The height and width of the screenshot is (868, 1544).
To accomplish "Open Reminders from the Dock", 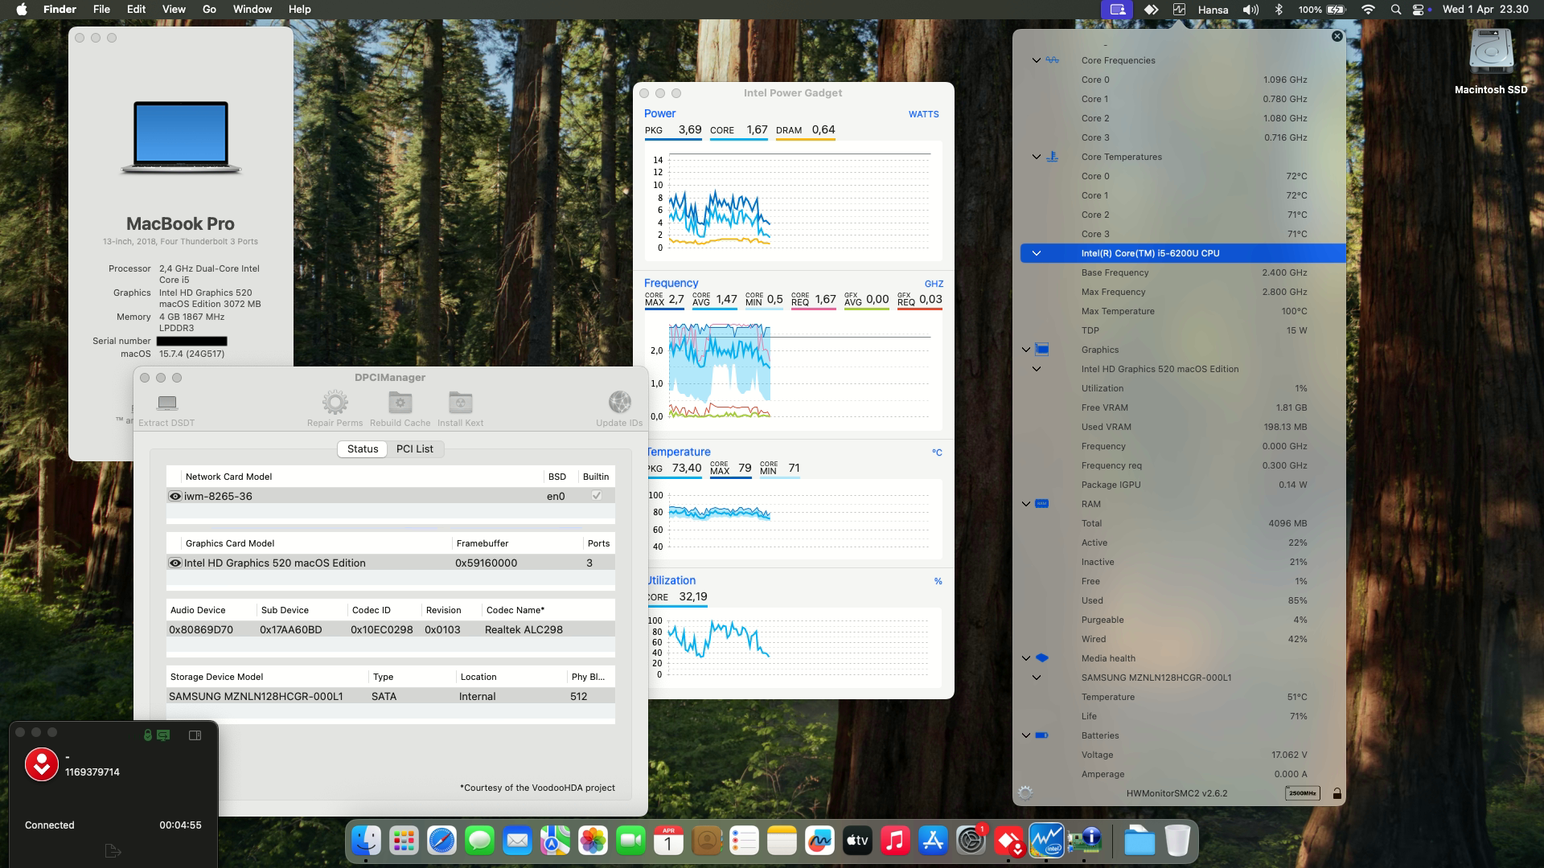I will tap(744, 841).
